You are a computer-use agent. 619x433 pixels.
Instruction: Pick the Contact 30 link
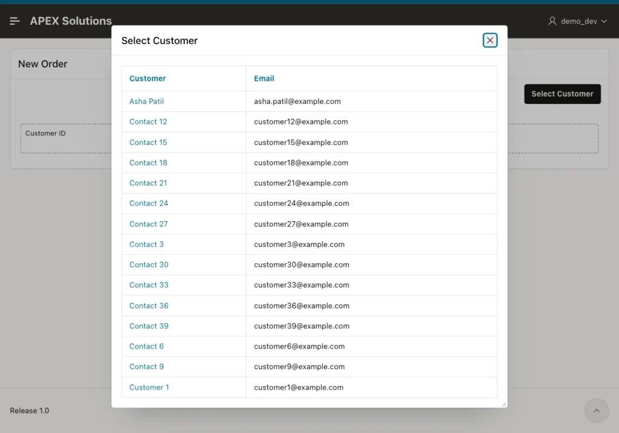149,265
